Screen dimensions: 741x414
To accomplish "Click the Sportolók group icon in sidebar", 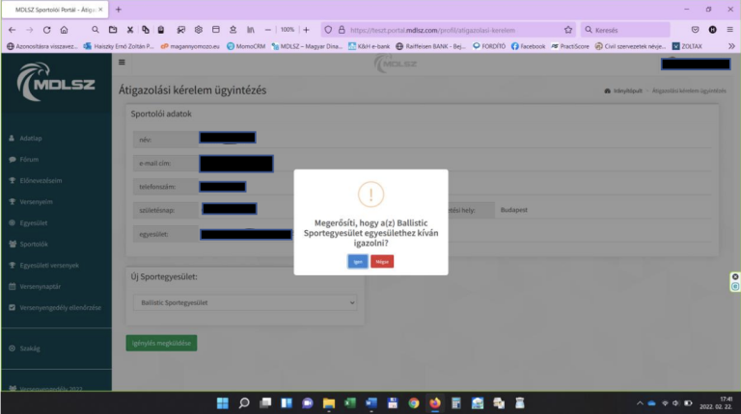I will (12, 245).
